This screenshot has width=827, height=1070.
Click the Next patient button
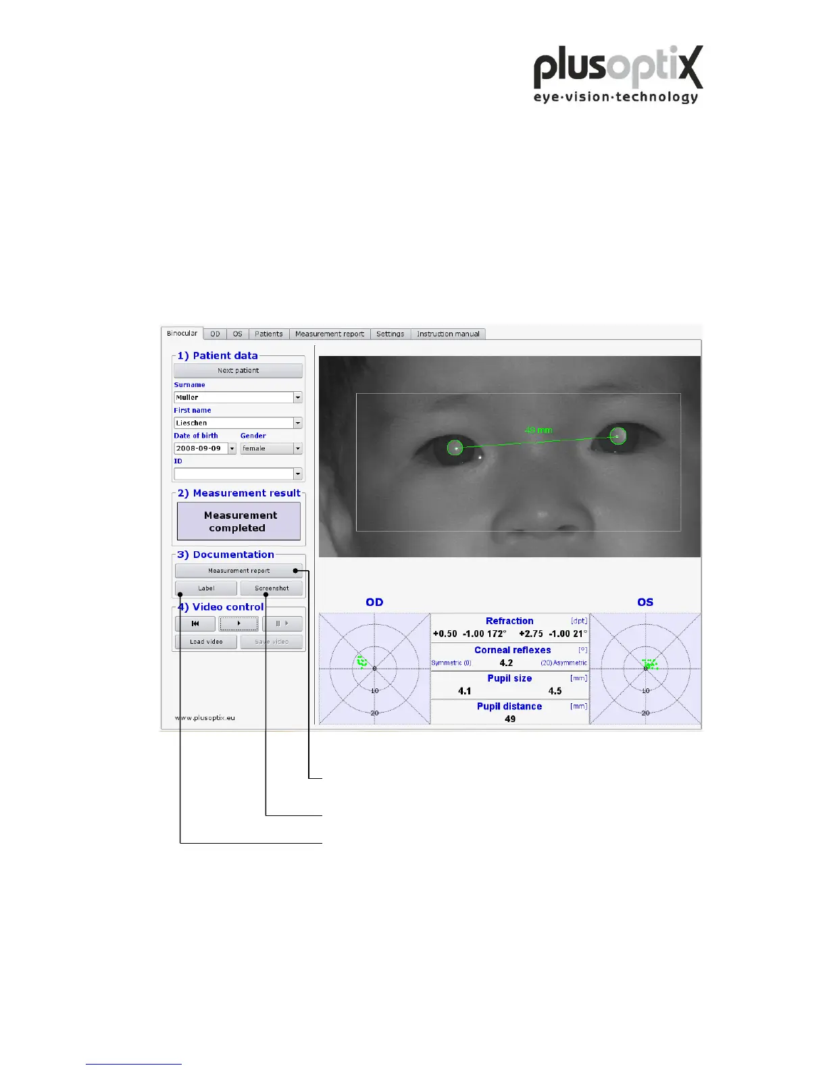238,371
